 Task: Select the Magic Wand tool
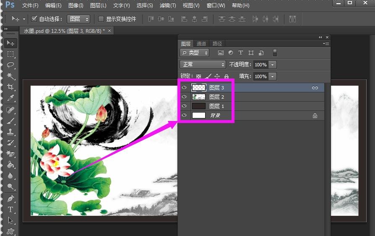(x=10, y=76)
